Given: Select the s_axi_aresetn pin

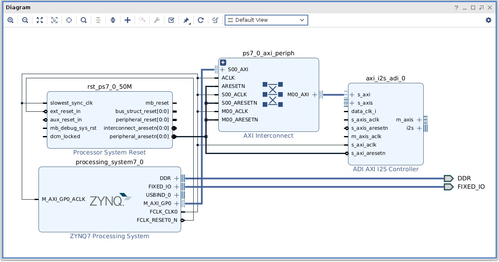Looking at the screenshot, I should pyautogui.click(x=368, y=153).
